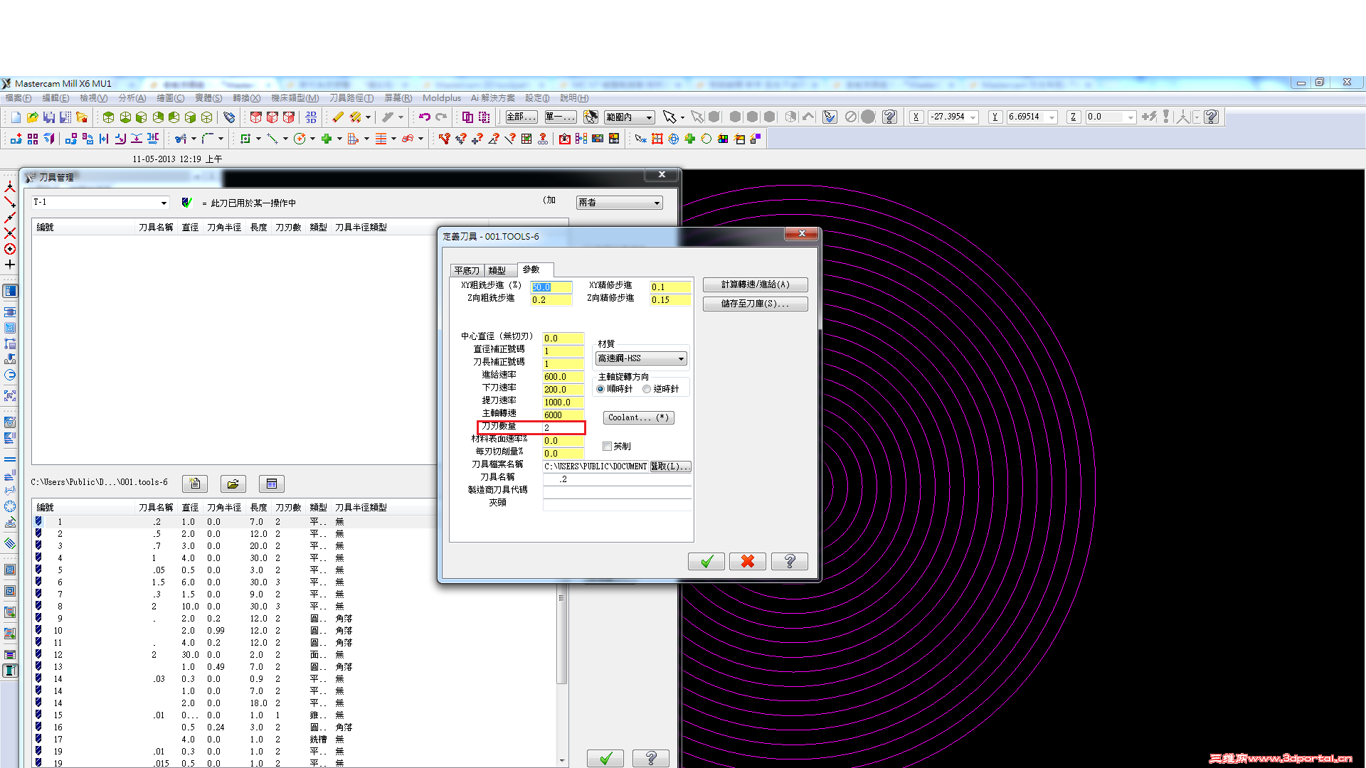The width and height of the screenshot is (1366, 768).
Task: Click the 主軸轉速 spindle speed field
Action: coord(563,415)
